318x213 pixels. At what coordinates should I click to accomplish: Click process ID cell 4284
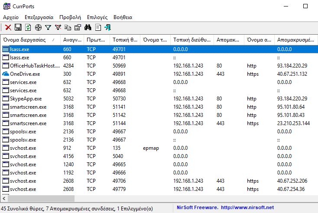[x=68, y=66]
